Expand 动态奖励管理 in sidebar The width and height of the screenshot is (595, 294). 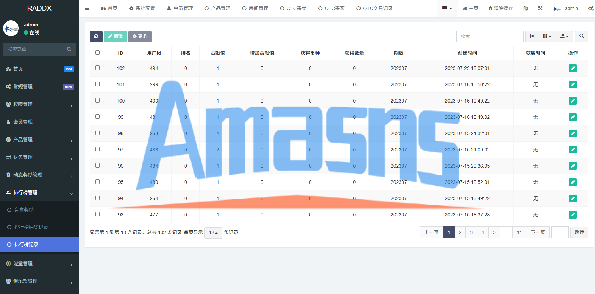[x=39, y=175]
